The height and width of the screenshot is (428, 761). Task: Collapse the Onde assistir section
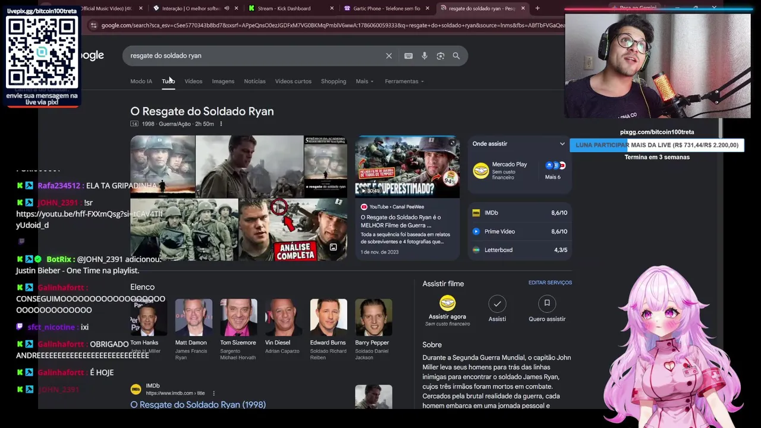[x=562, y=144]
